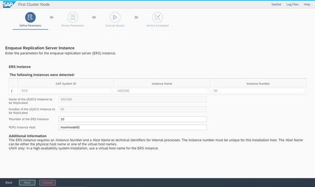The image size is (315, 187).
Task: Click the SAP logo
Action: (9, 5)
